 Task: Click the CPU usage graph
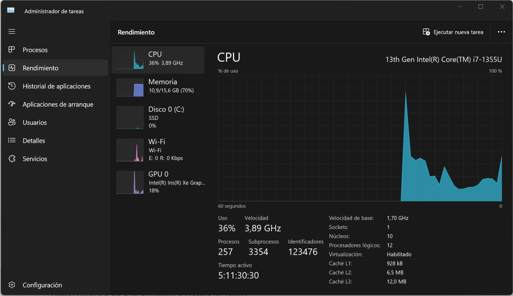360,138
